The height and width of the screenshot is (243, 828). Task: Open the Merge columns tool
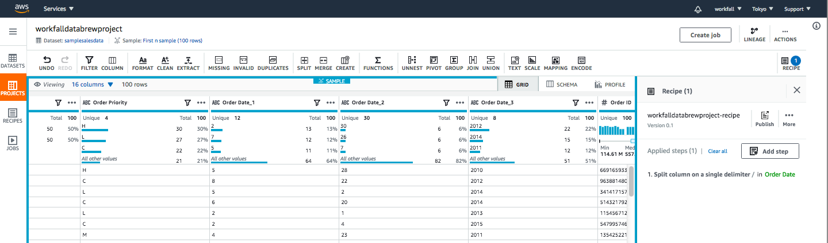point(324,63)
